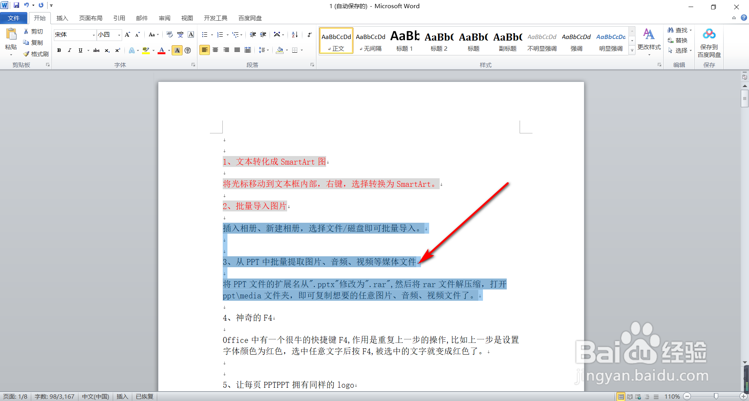Apply the 无间隔 style
Image resolution: width=749 pixels, height=401 pixels.
[371, 41]
